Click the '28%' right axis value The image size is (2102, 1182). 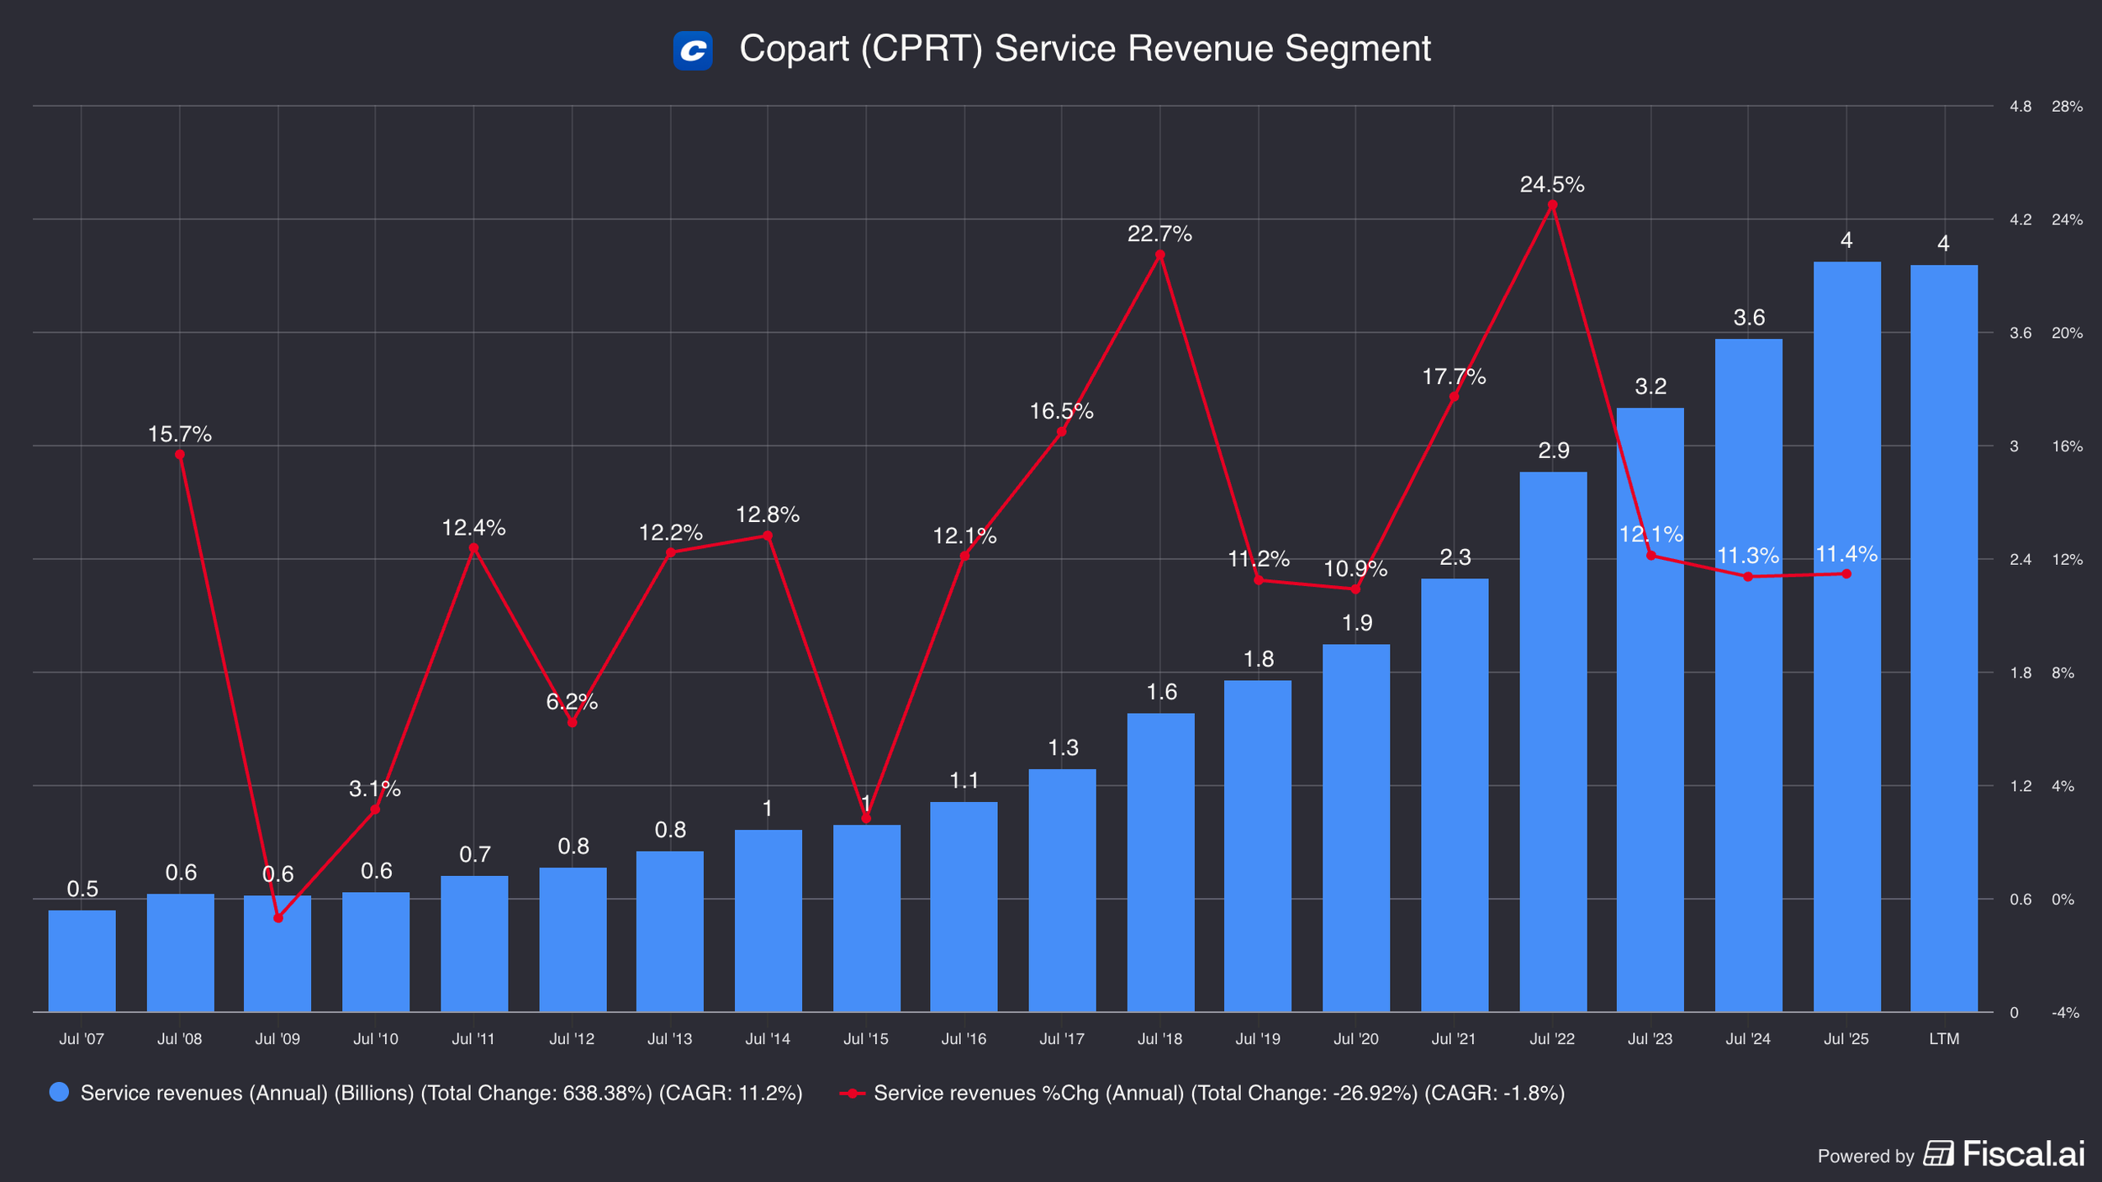pyautogui.click(x=2067, y=107)
